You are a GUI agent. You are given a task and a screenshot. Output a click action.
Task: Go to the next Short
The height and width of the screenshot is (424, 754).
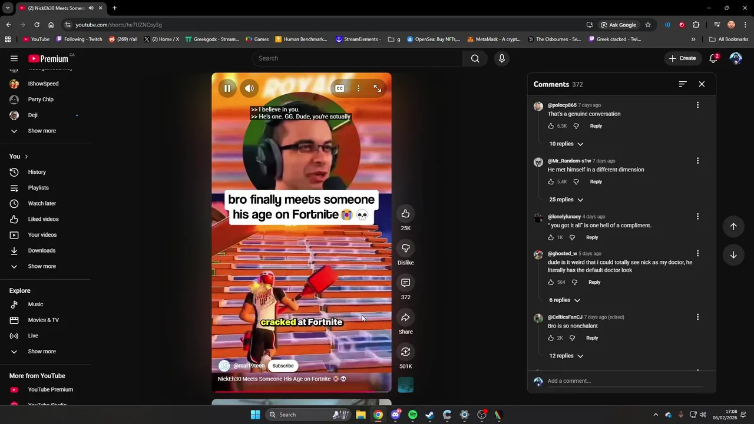[x=733, y=255]
